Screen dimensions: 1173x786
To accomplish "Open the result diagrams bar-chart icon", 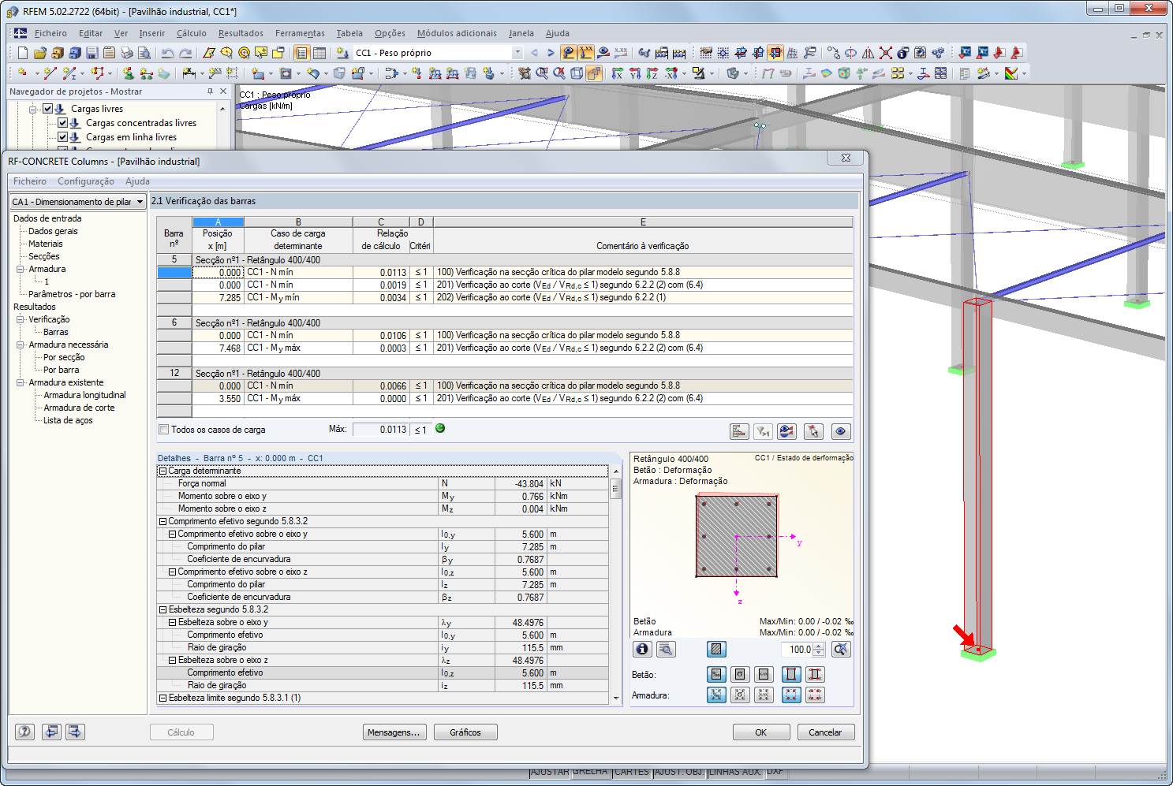I will pos(739,431).
